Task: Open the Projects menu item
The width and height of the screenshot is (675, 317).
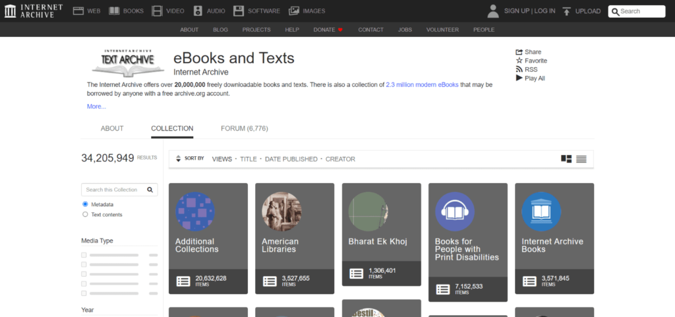Action: 256,30
